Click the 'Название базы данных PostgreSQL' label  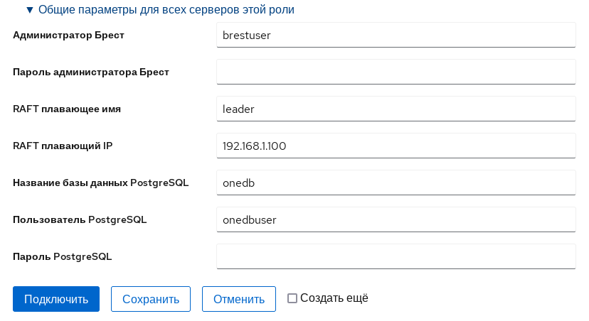[101, 183]
